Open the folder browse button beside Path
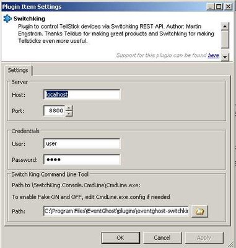The image size is (236, 248). 199,211
